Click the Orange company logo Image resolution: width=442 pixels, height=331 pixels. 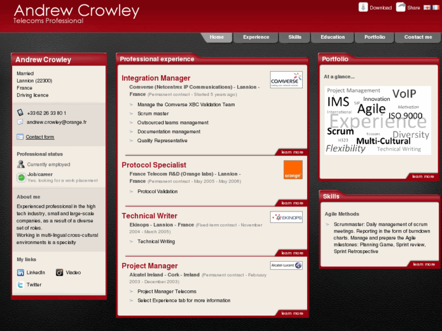click(293, 170)
